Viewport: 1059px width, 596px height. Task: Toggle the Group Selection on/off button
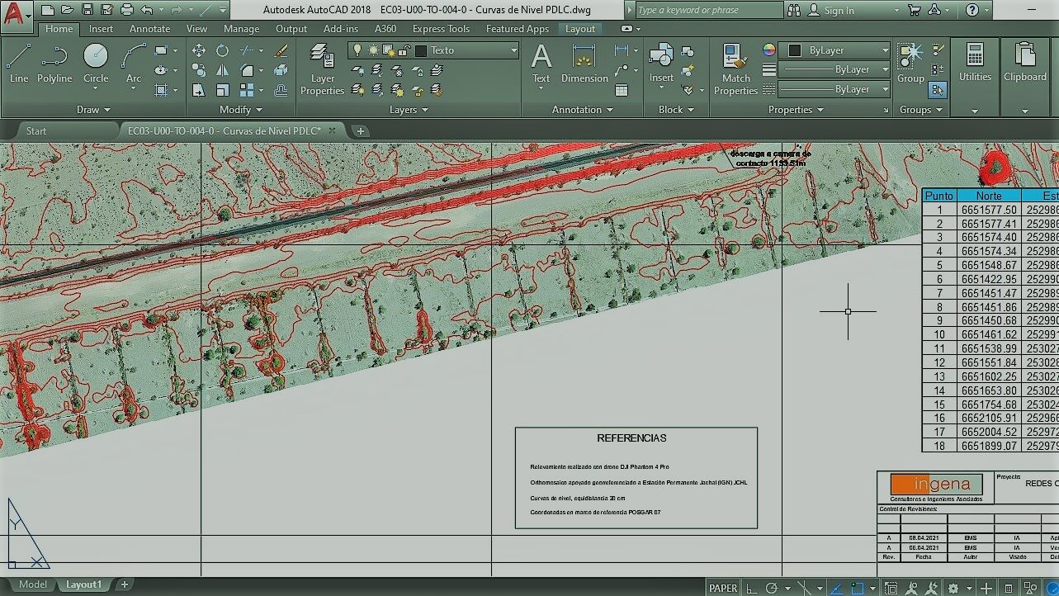938,89
